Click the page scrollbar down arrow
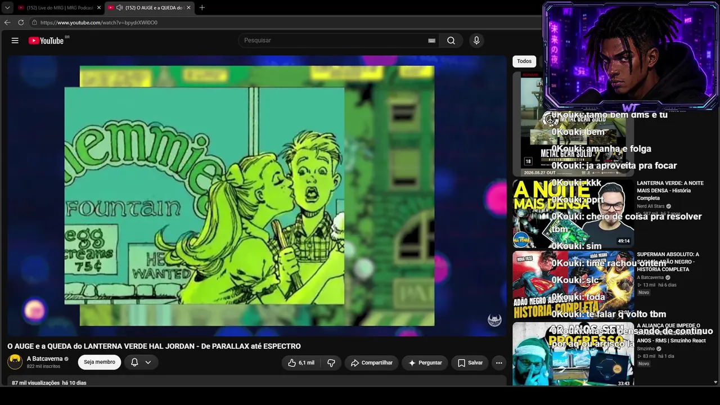720x405 pixels. (715, 382)
